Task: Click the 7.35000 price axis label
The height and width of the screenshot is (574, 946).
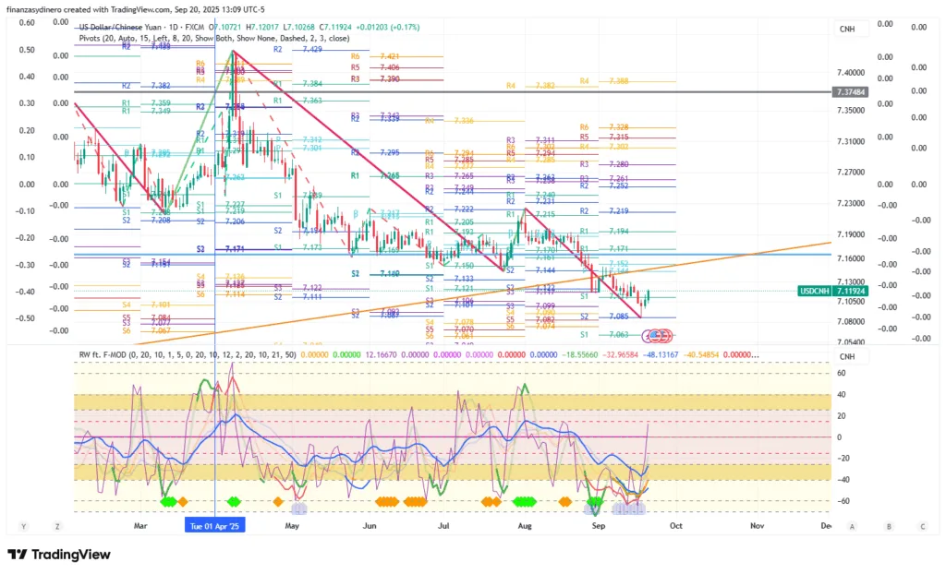Action: (x=851, y=111)
